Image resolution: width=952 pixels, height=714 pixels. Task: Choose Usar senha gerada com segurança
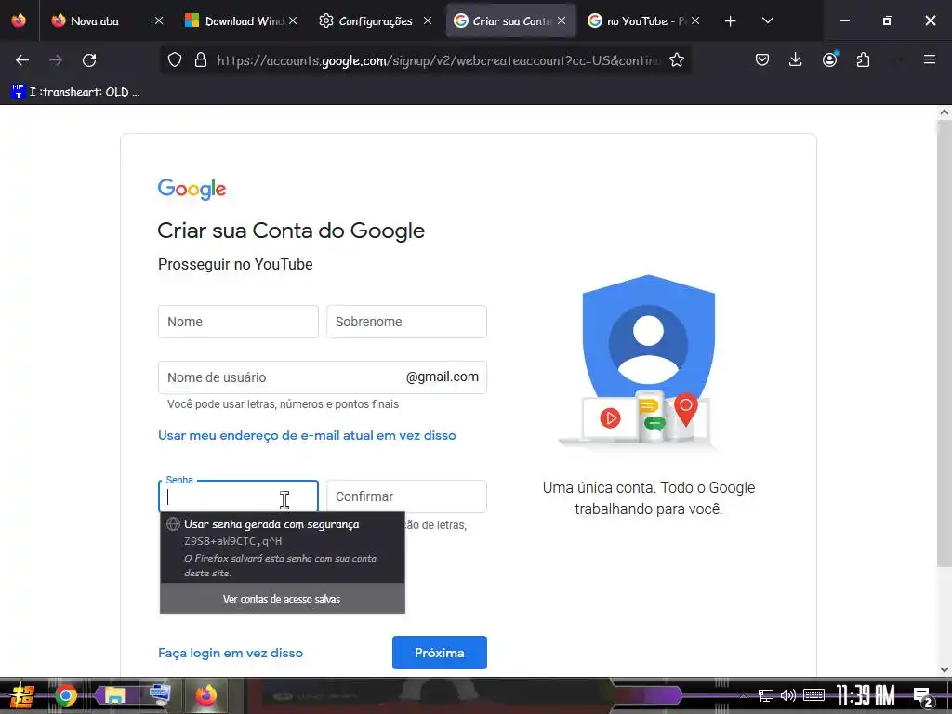pos(283,548)
